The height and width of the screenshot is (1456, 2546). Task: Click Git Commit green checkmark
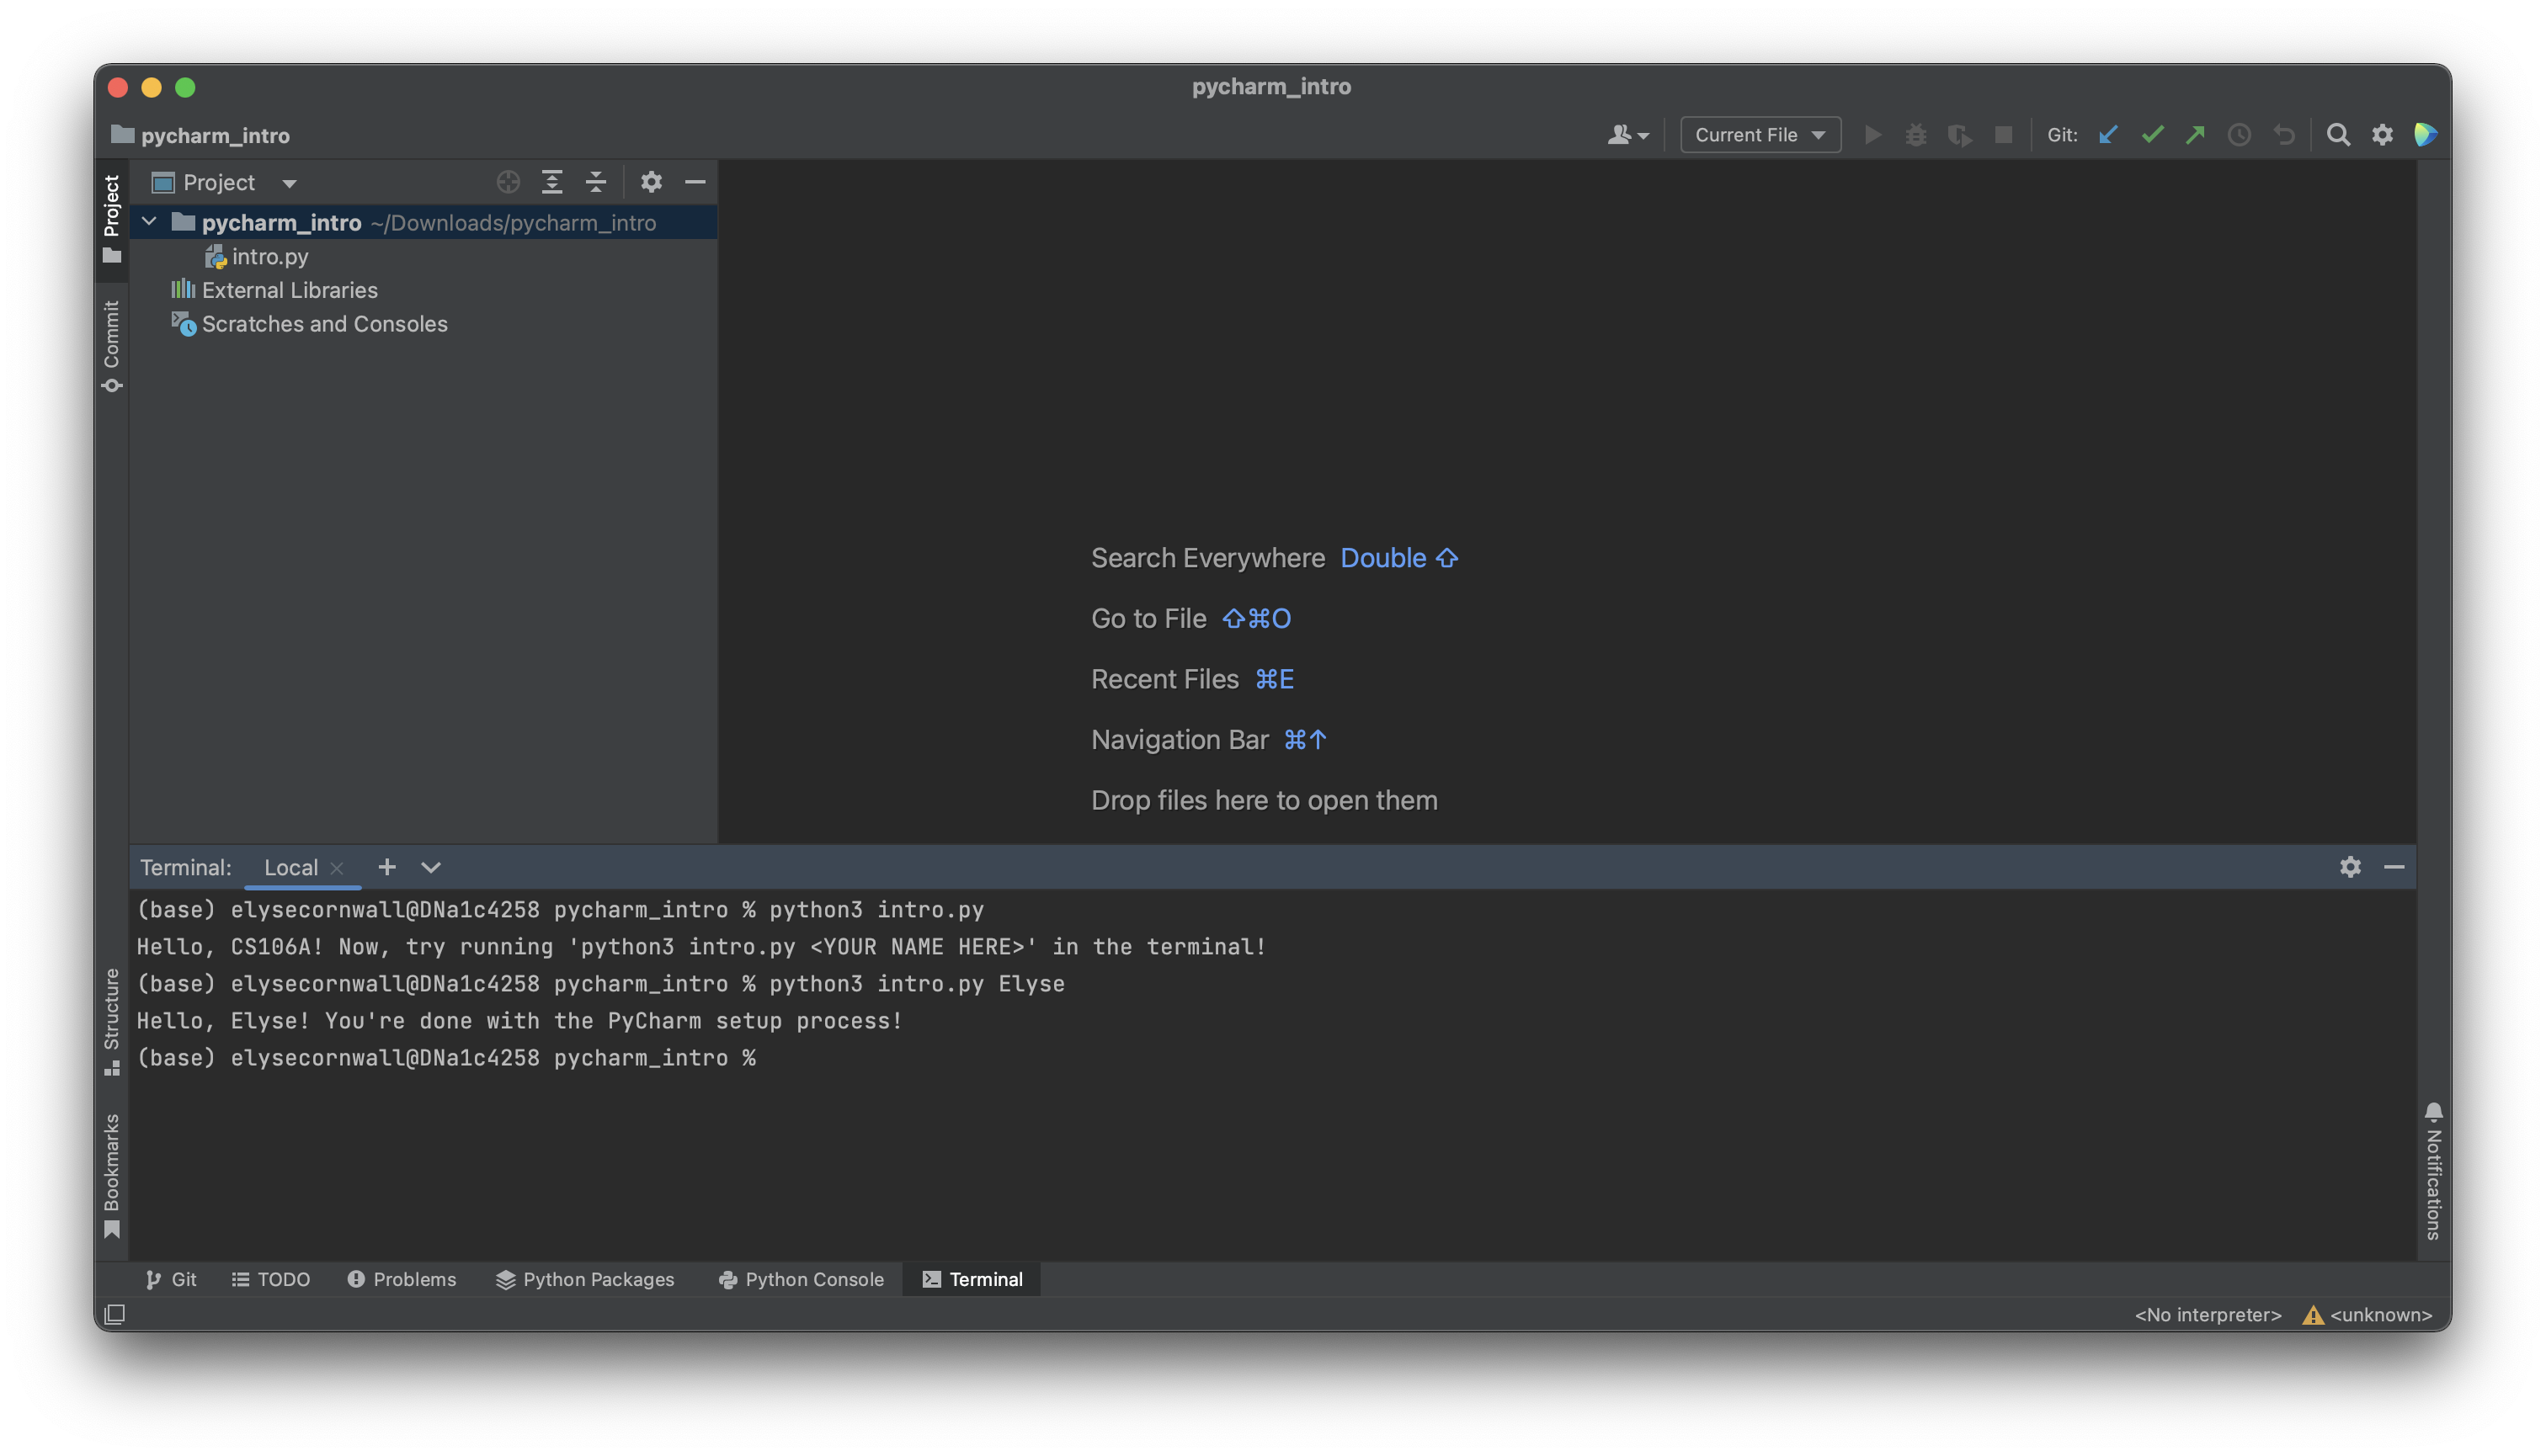pyautogui.click(x=2152, y=135)
